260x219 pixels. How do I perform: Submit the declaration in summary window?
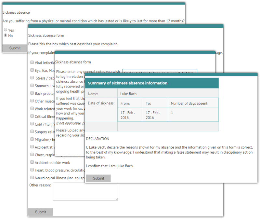click(98, 178)
